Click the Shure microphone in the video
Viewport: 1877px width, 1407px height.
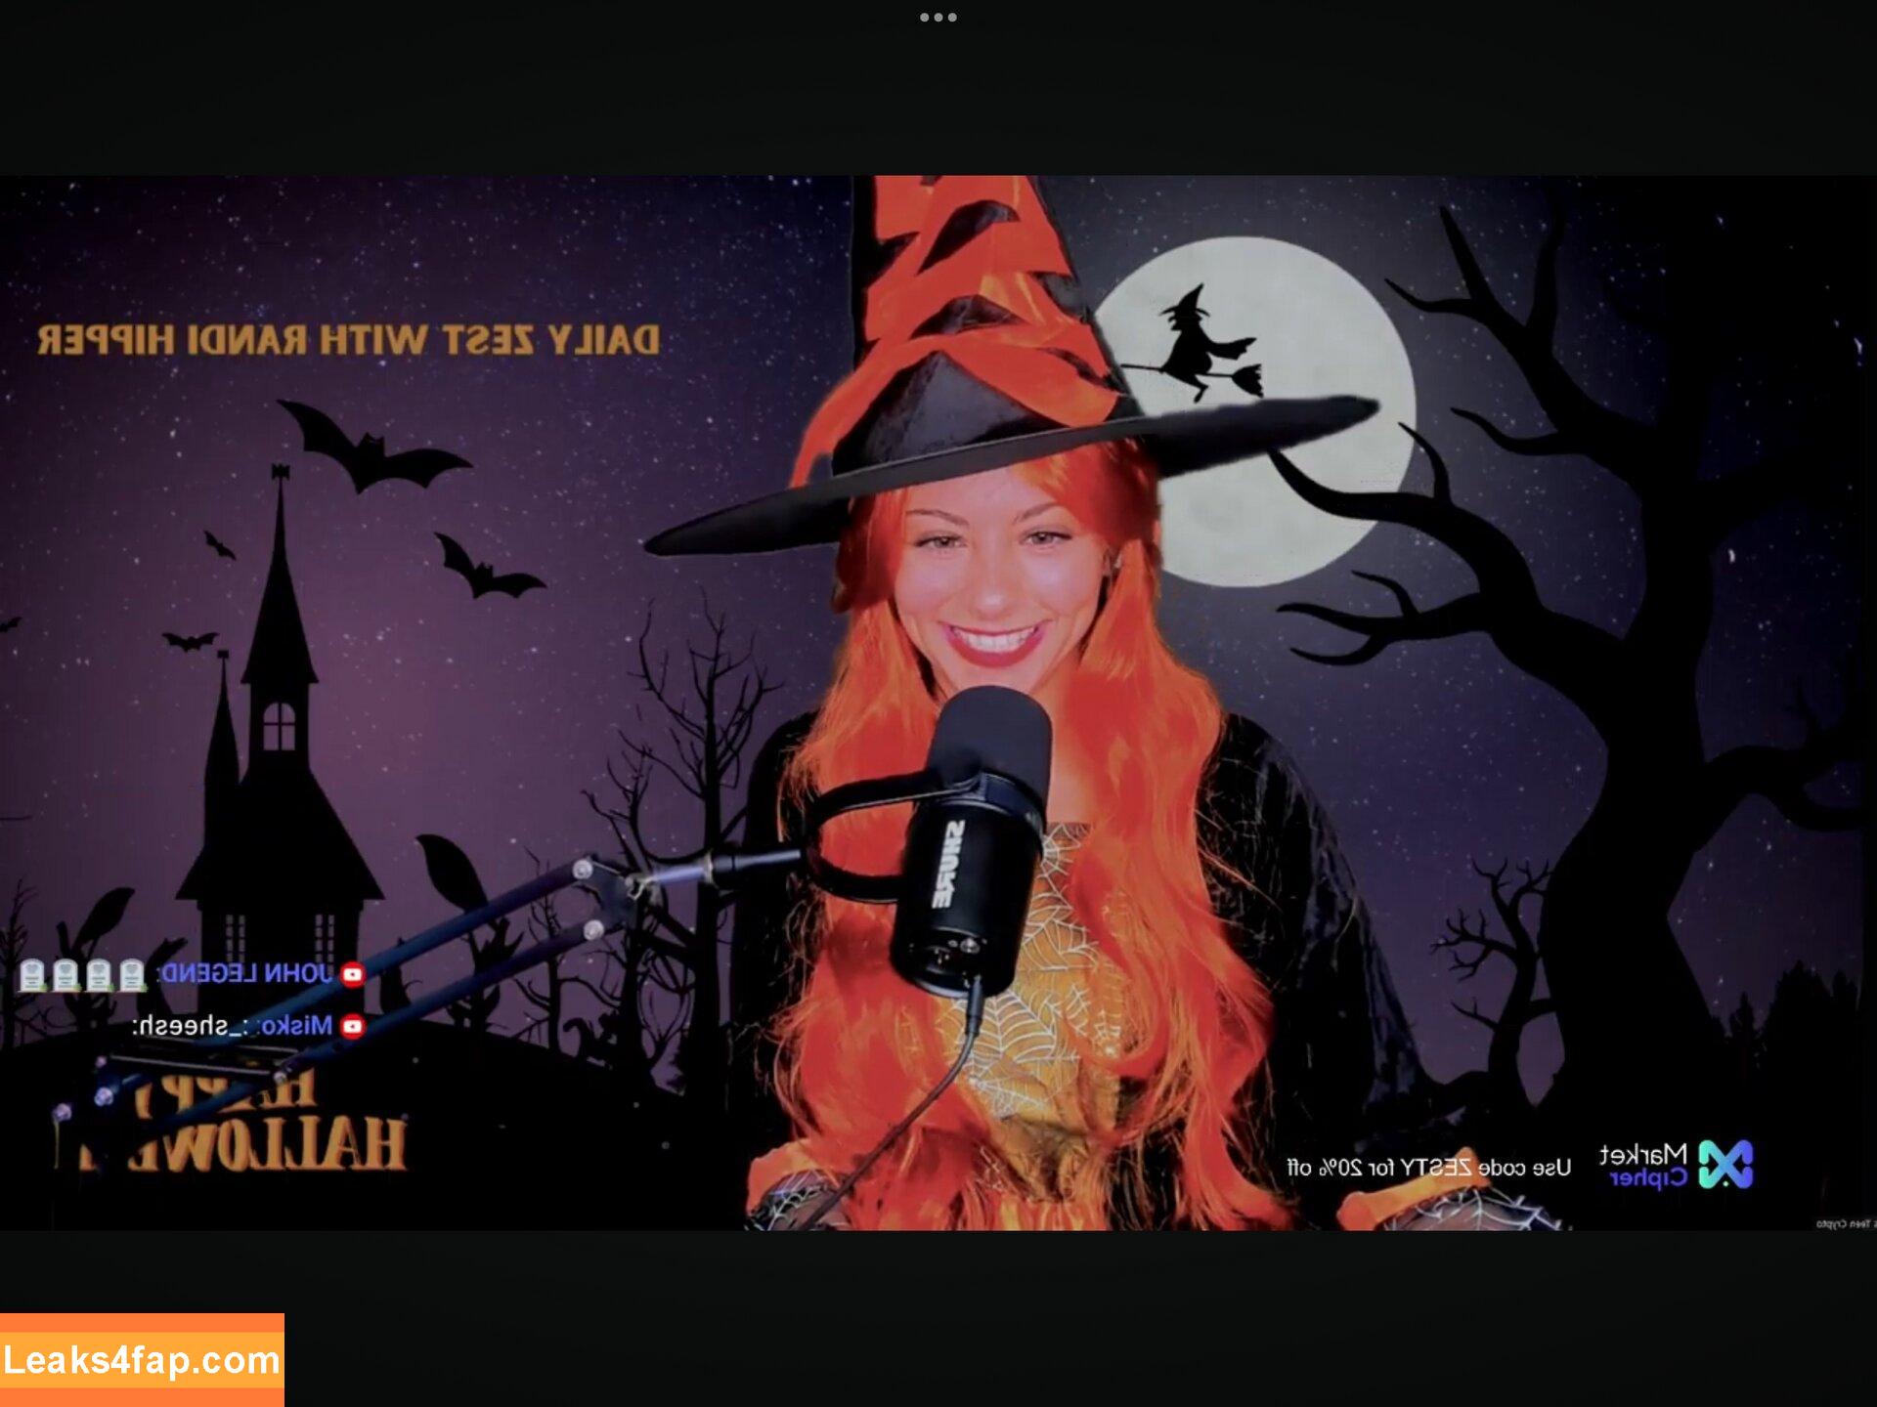(x=973, y=840)
